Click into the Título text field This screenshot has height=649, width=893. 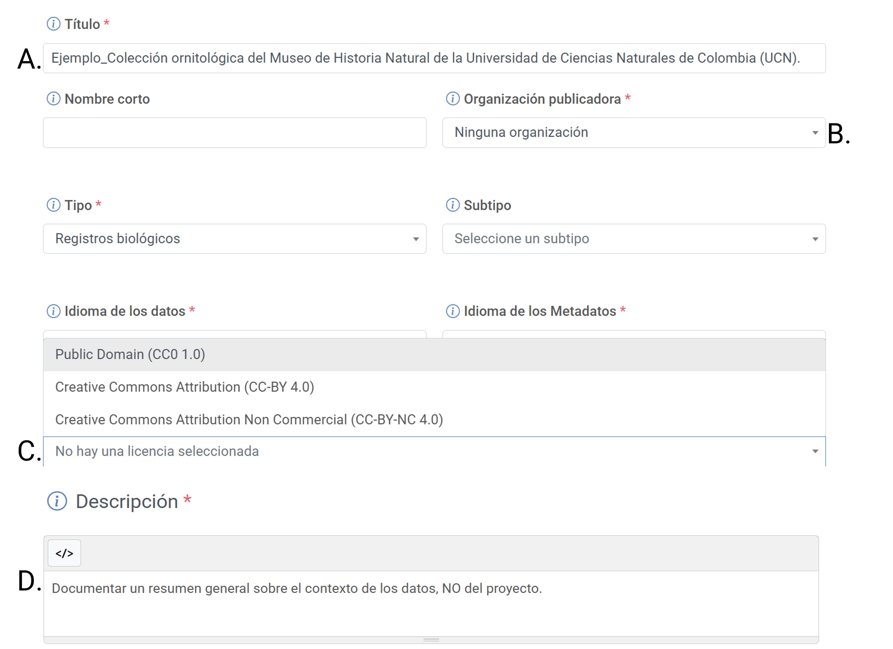point(434,58)
